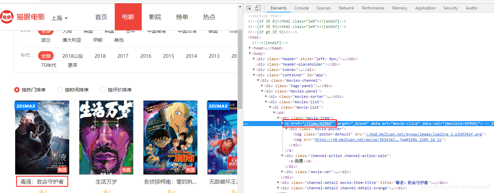The width and height of the screenshot is (494, 193).
Task: Click the Maoyan cat logo
Action: pyautogui.click(x=7, y=16)
